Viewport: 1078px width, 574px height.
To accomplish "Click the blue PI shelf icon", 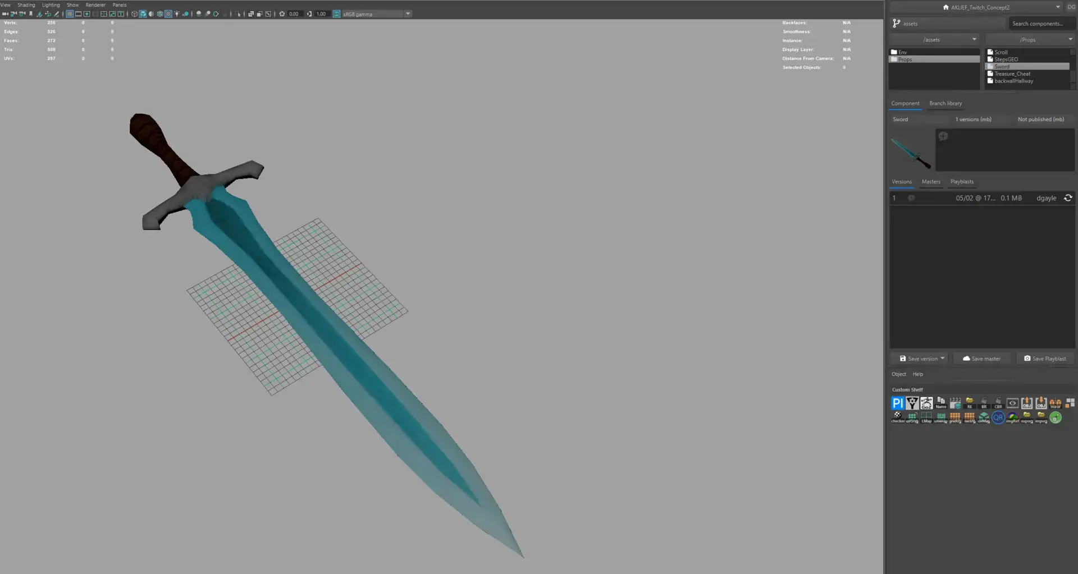I will point(897,403).
